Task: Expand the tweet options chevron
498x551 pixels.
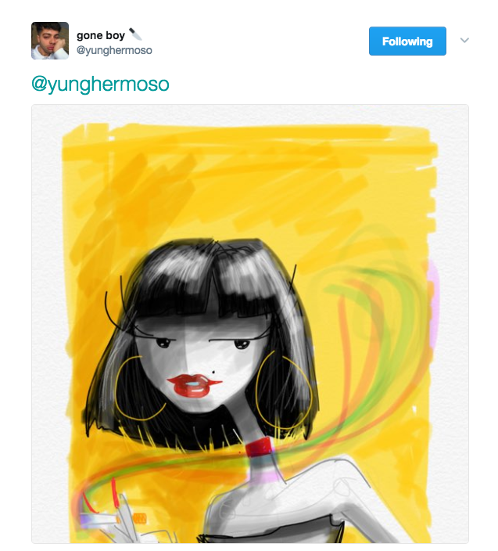Action: click(x=464, y=40)
